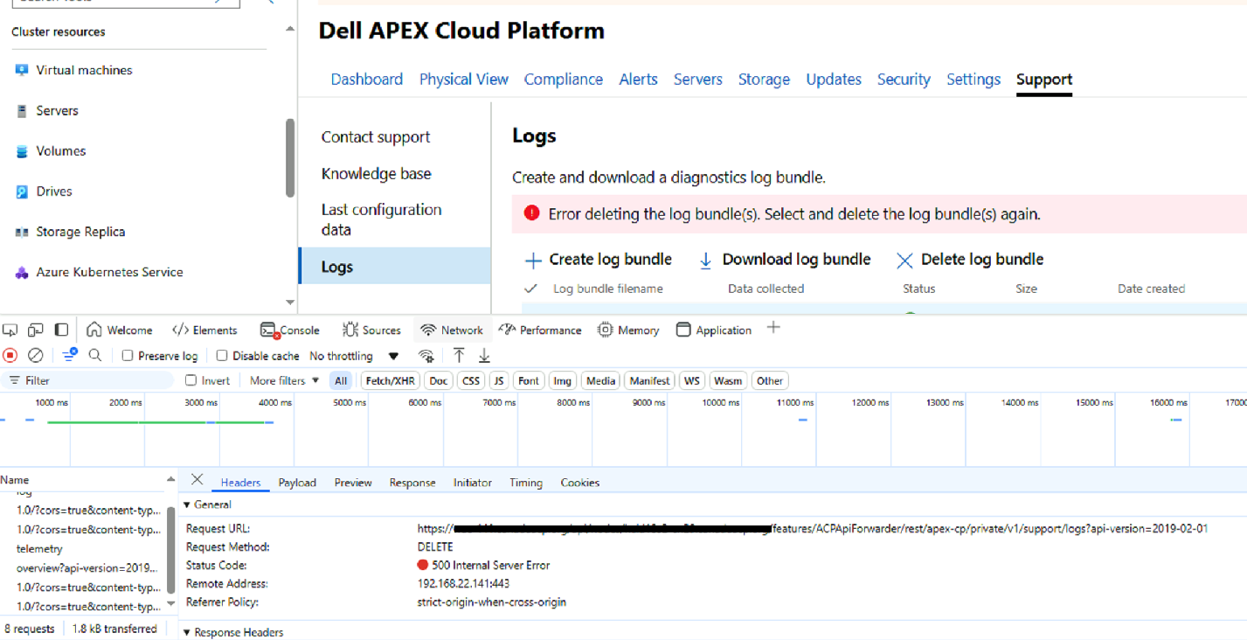Click the dock side panel icon
This screenshot has height=640, width=1247.
tap(61, 330)
